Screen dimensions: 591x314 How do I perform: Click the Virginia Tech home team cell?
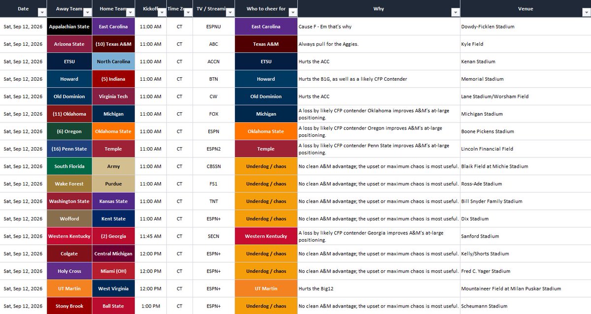[114, 96]
